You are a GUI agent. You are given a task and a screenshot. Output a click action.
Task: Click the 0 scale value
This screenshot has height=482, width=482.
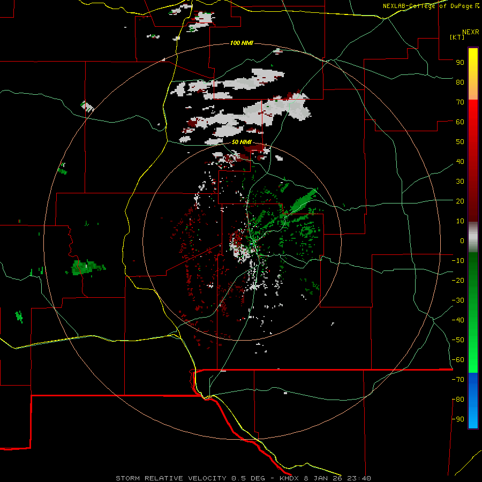pyautogui.click(x=462, y=240)
